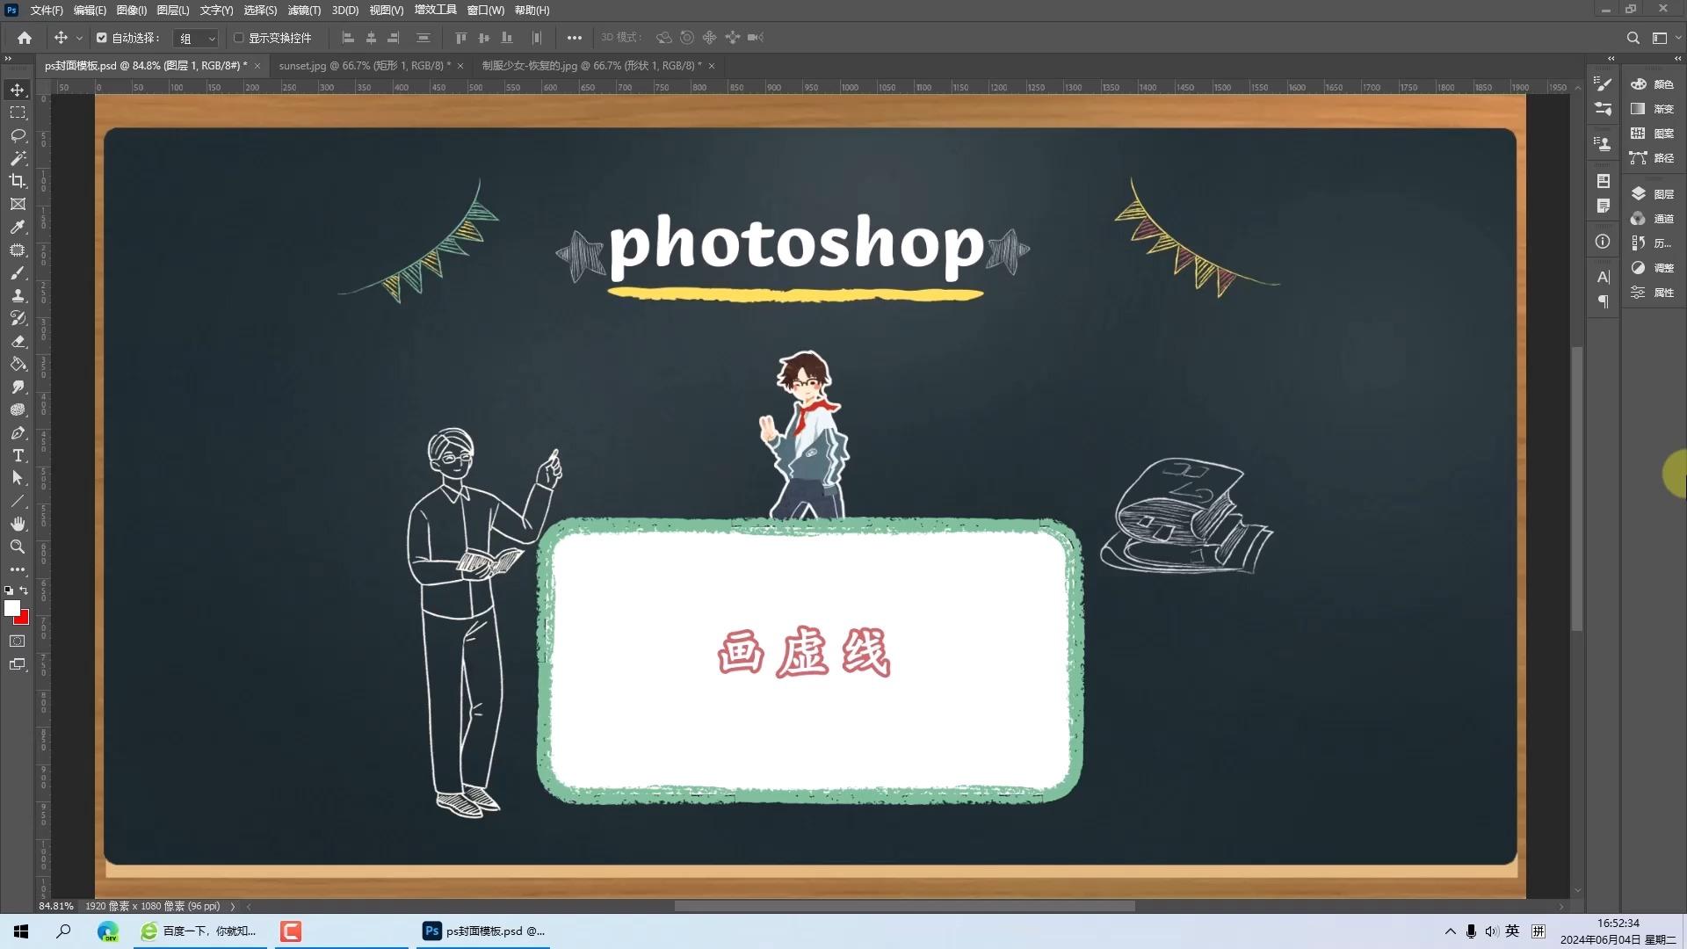Click the red background color swatch
Viewport: 1687px width, 949px height.
24,619
